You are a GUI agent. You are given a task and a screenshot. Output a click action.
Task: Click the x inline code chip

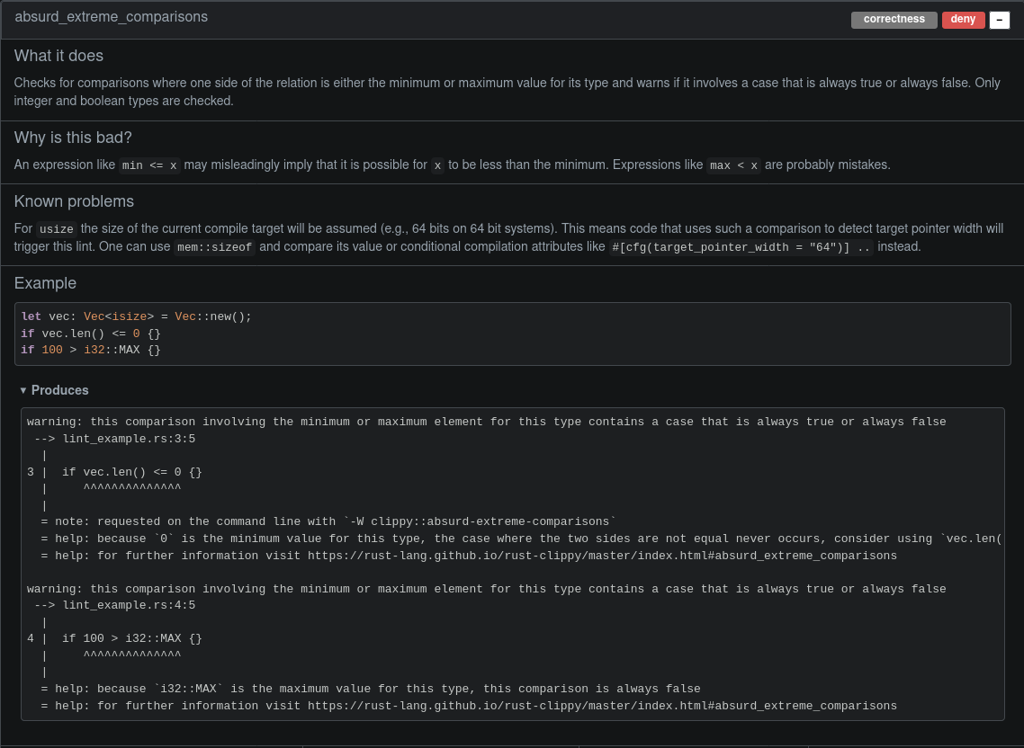437,165
